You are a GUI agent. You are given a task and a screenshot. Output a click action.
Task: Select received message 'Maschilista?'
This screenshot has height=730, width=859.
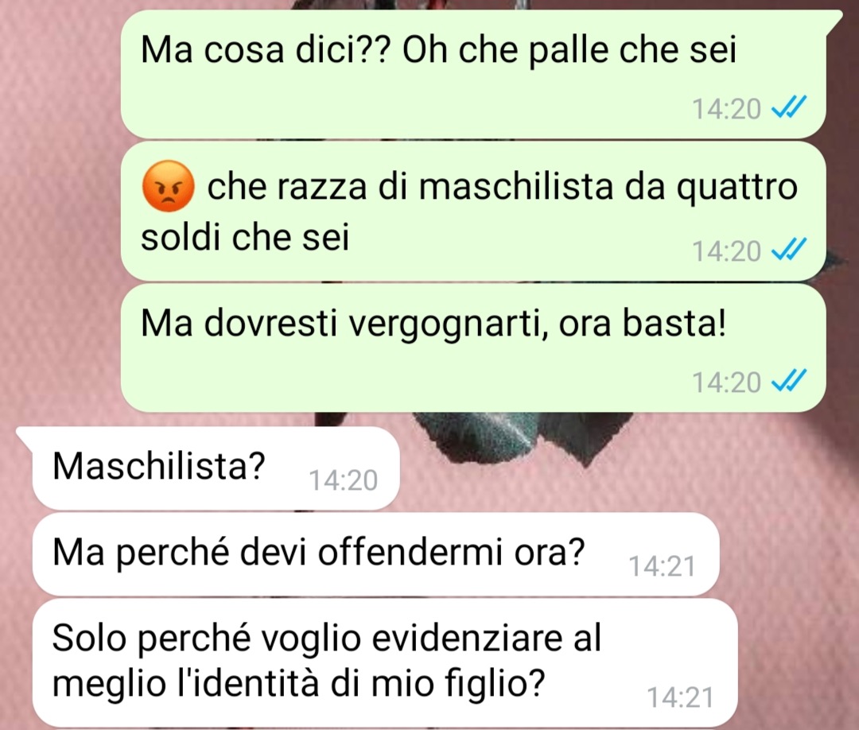[216, 468]
